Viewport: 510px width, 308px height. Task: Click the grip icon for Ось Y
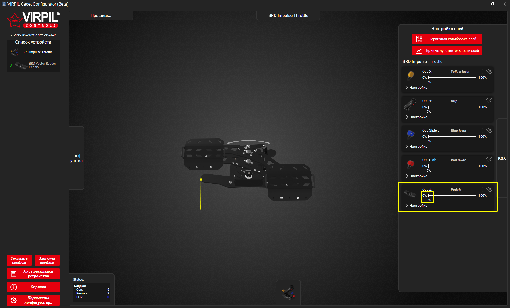pos(411,104)
